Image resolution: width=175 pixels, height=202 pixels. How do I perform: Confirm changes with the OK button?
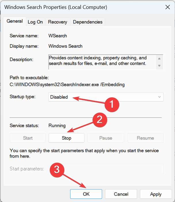pos(86,194)
